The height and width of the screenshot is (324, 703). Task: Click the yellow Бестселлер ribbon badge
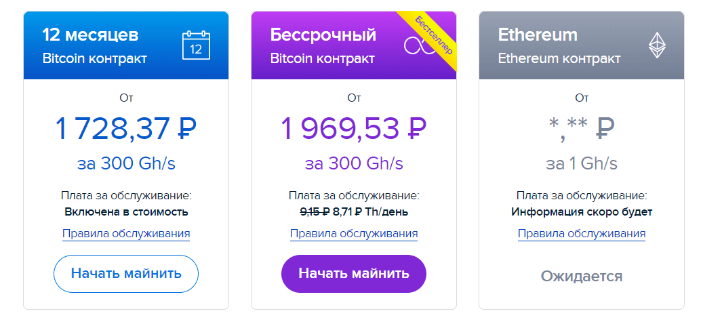point(428,35)
